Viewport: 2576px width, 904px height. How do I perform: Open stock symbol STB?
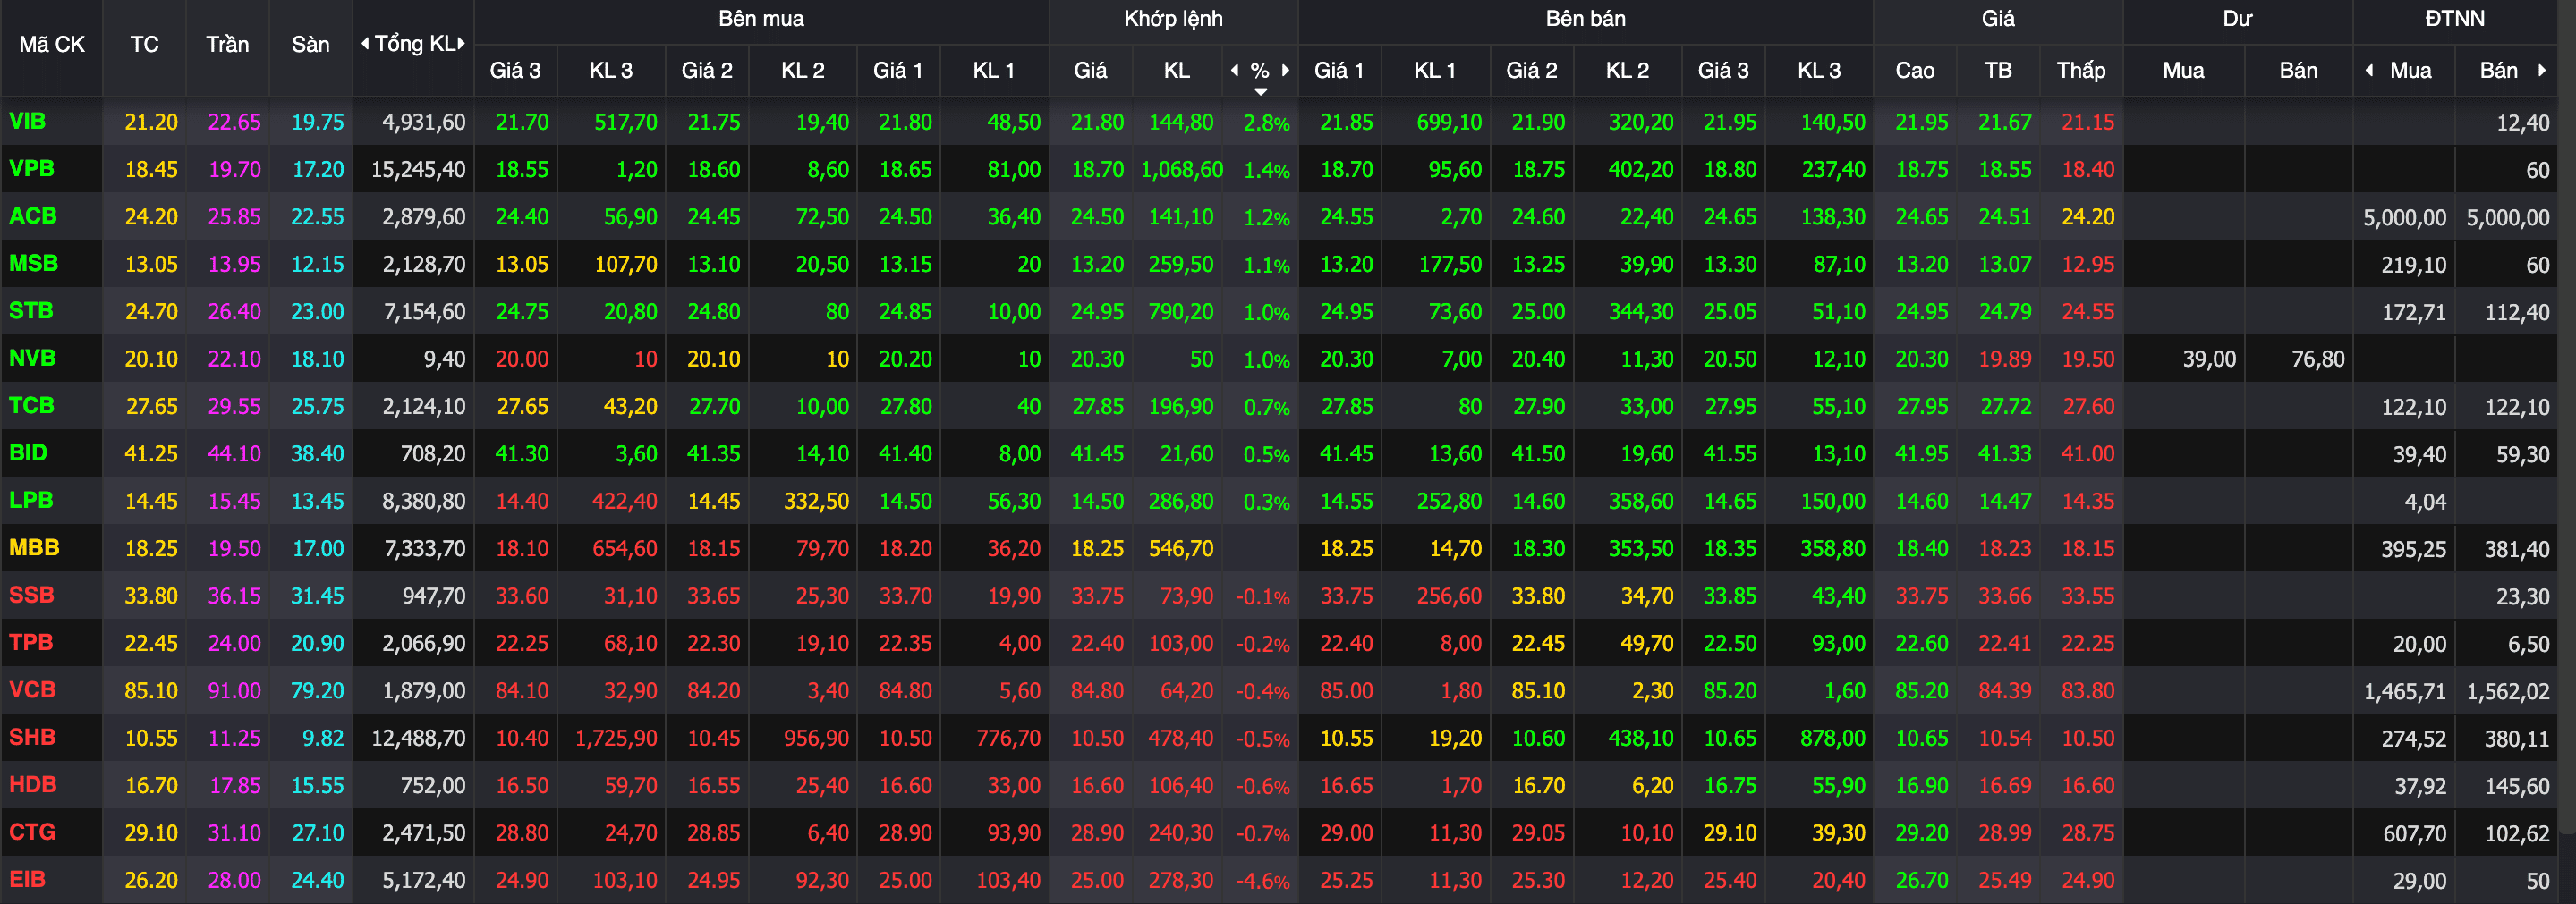pyautogui.click(x=31, y=310)
